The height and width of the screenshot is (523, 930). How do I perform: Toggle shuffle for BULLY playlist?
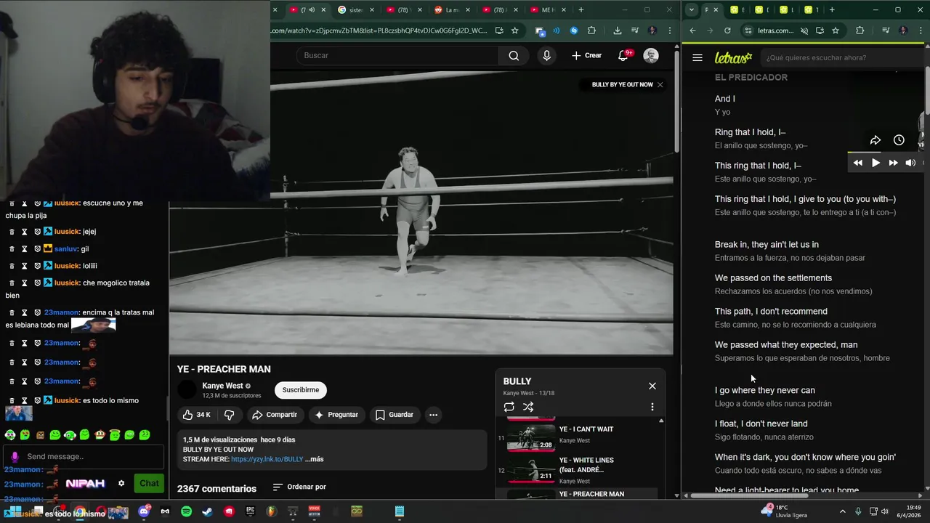[x=528, y=407]
